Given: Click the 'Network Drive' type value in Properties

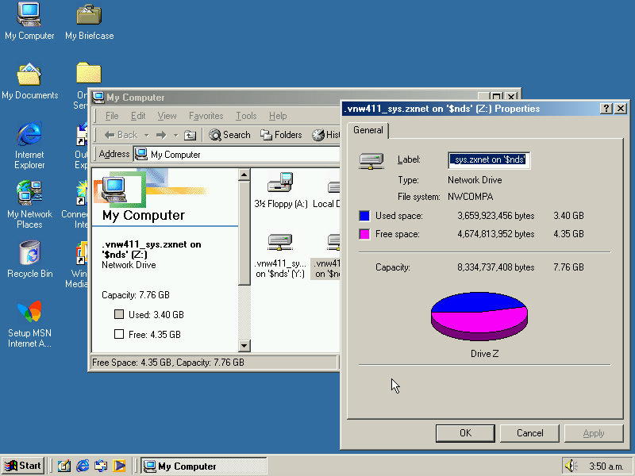Looking at the screenshot, I should 475,180.
